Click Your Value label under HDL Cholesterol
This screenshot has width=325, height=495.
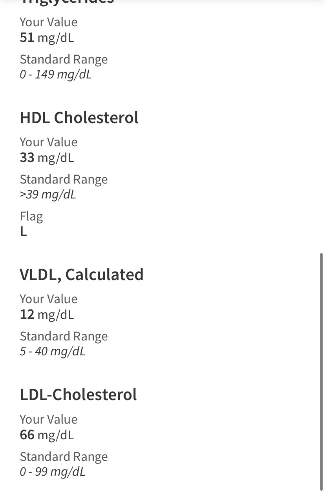click(49, 142)
